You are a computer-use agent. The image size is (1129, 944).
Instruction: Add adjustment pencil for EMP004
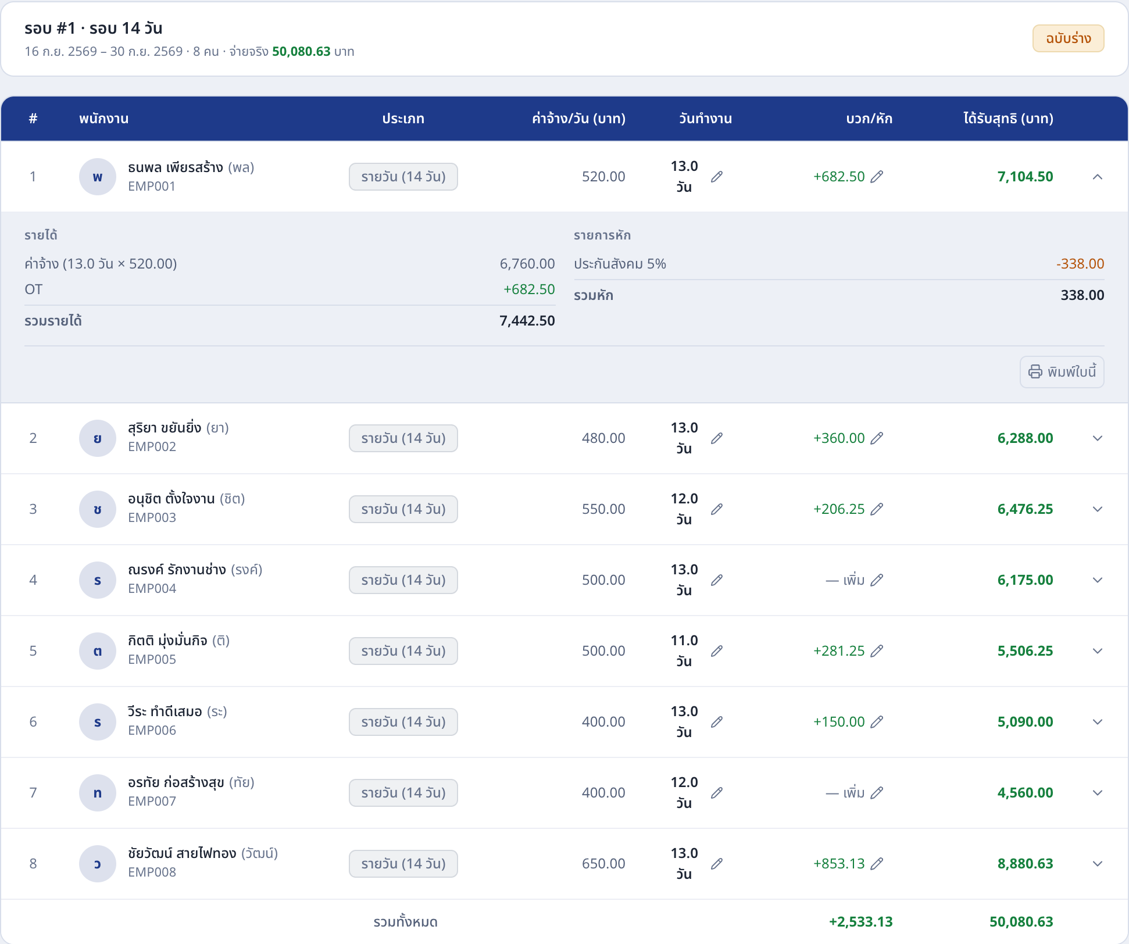point(877,580)
